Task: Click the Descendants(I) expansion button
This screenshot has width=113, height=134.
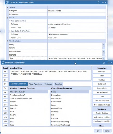Action: pos(102,92)
